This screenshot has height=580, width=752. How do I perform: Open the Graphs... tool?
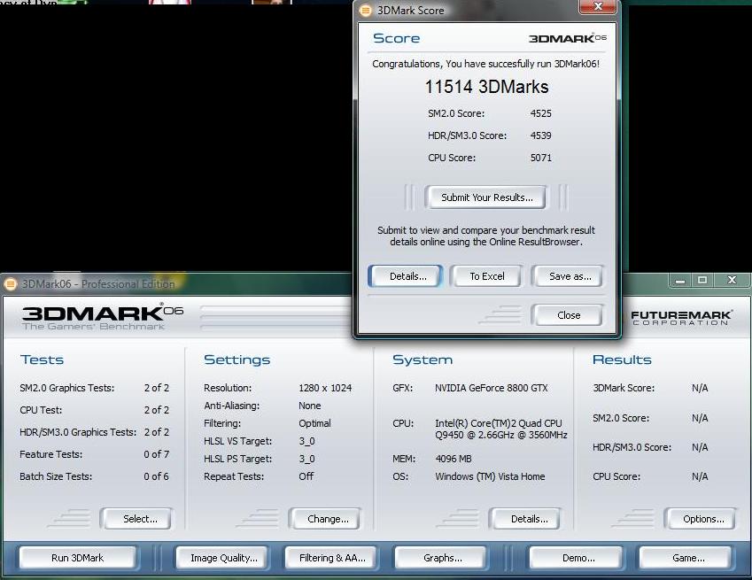(x=440, y=558)
